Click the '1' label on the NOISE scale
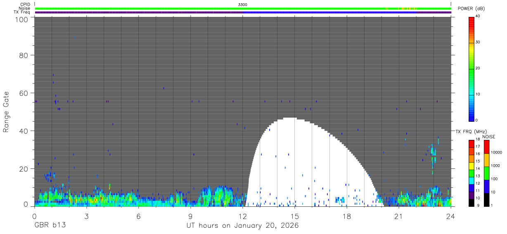This screenshot has width=507, height=234. click(x=492, y=205)
